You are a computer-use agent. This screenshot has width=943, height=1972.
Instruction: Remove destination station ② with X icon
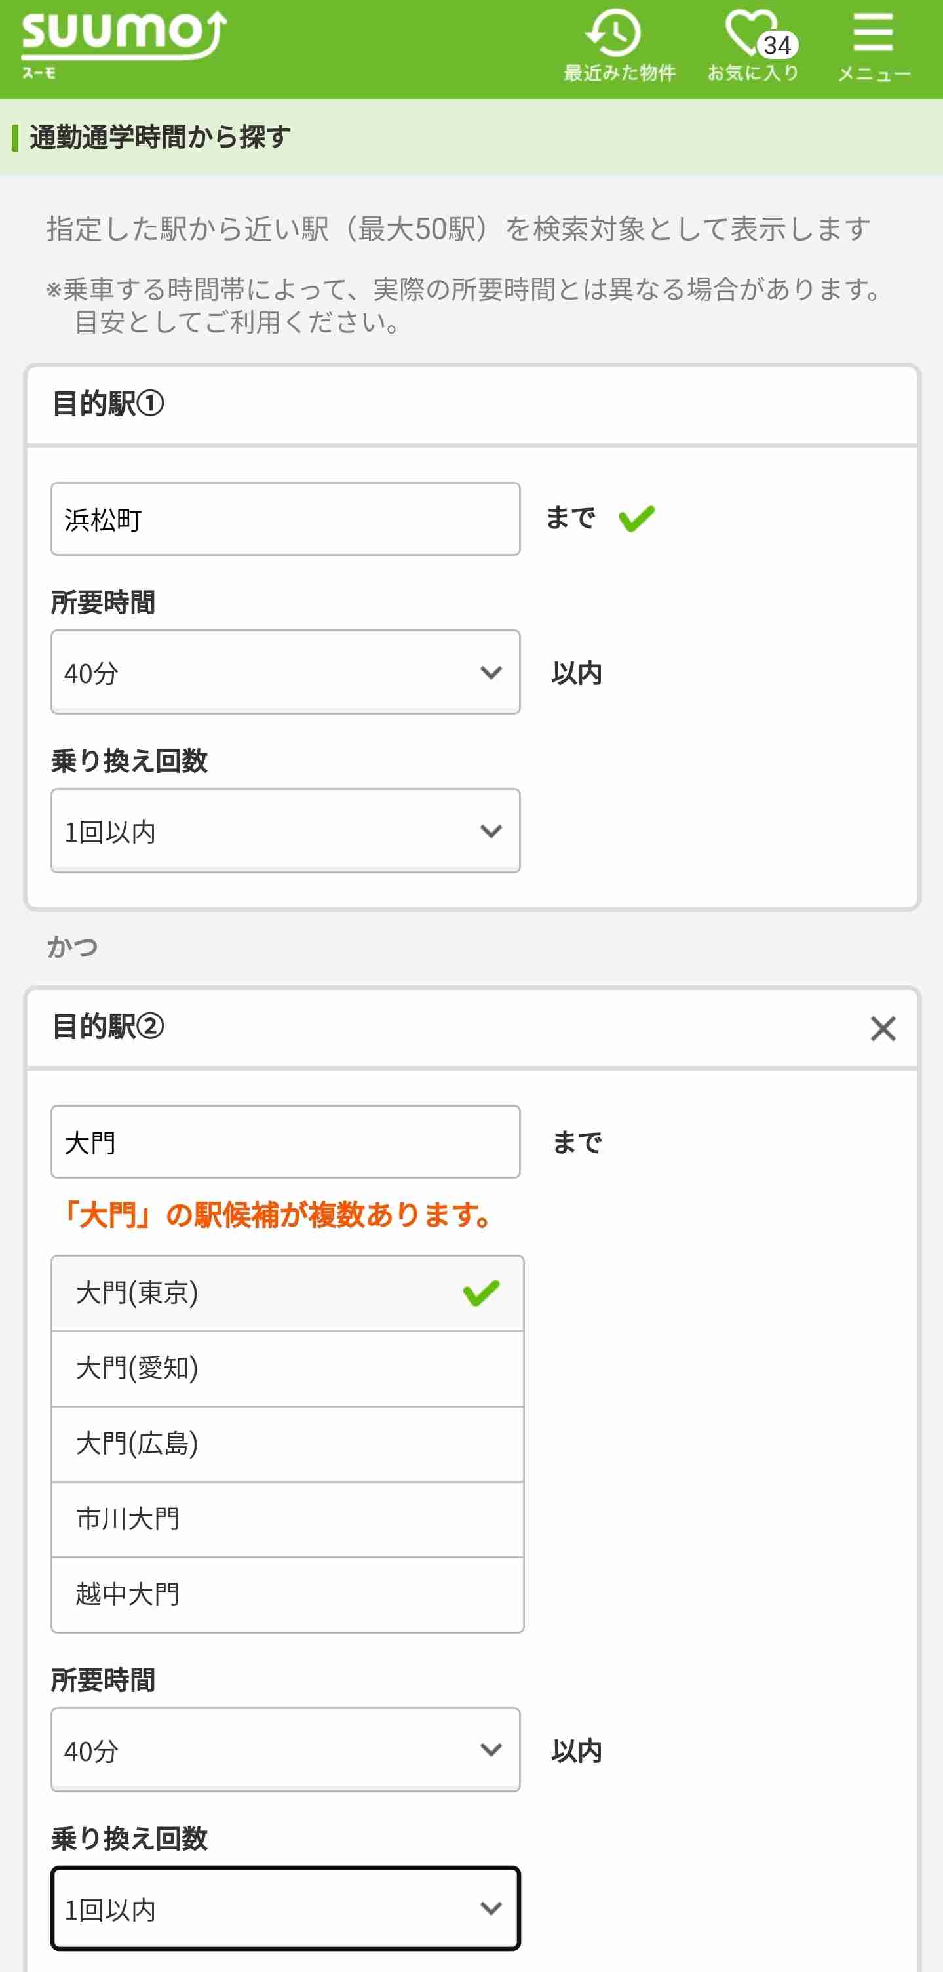click(883, 1028)
